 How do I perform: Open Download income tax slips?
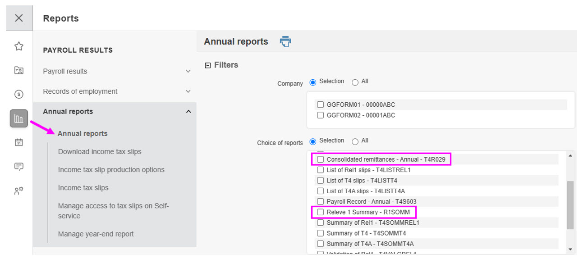100,152
